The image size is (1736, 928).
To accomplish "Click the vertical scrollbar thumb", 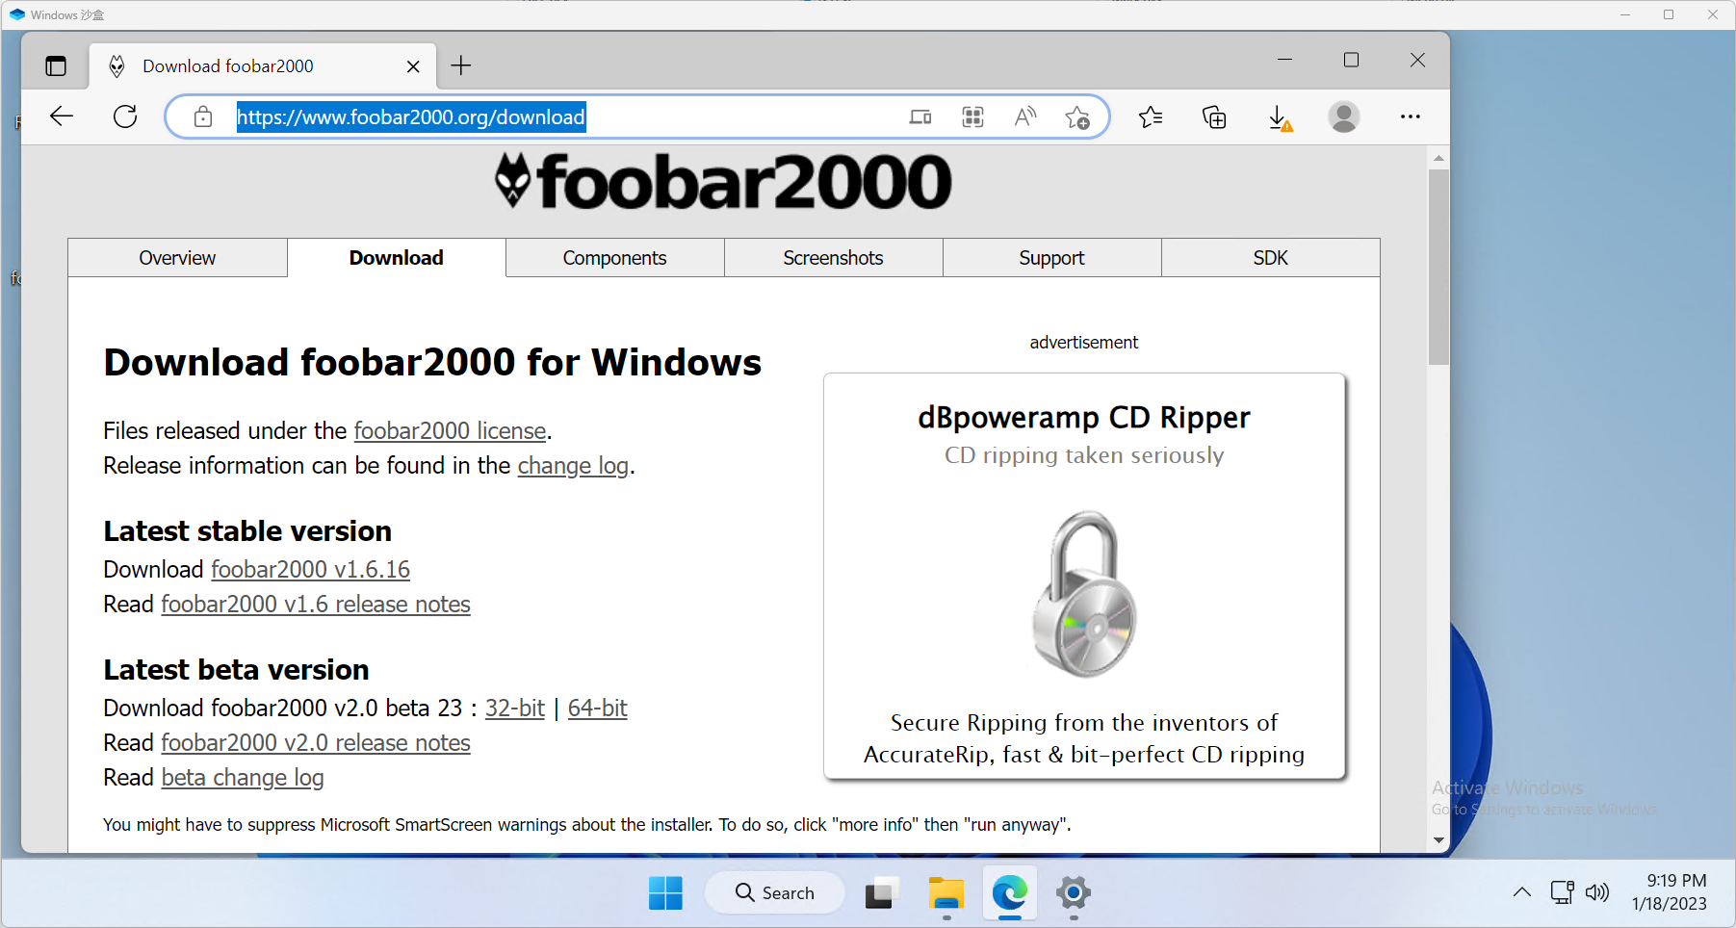I will (x=1438, y=267).
